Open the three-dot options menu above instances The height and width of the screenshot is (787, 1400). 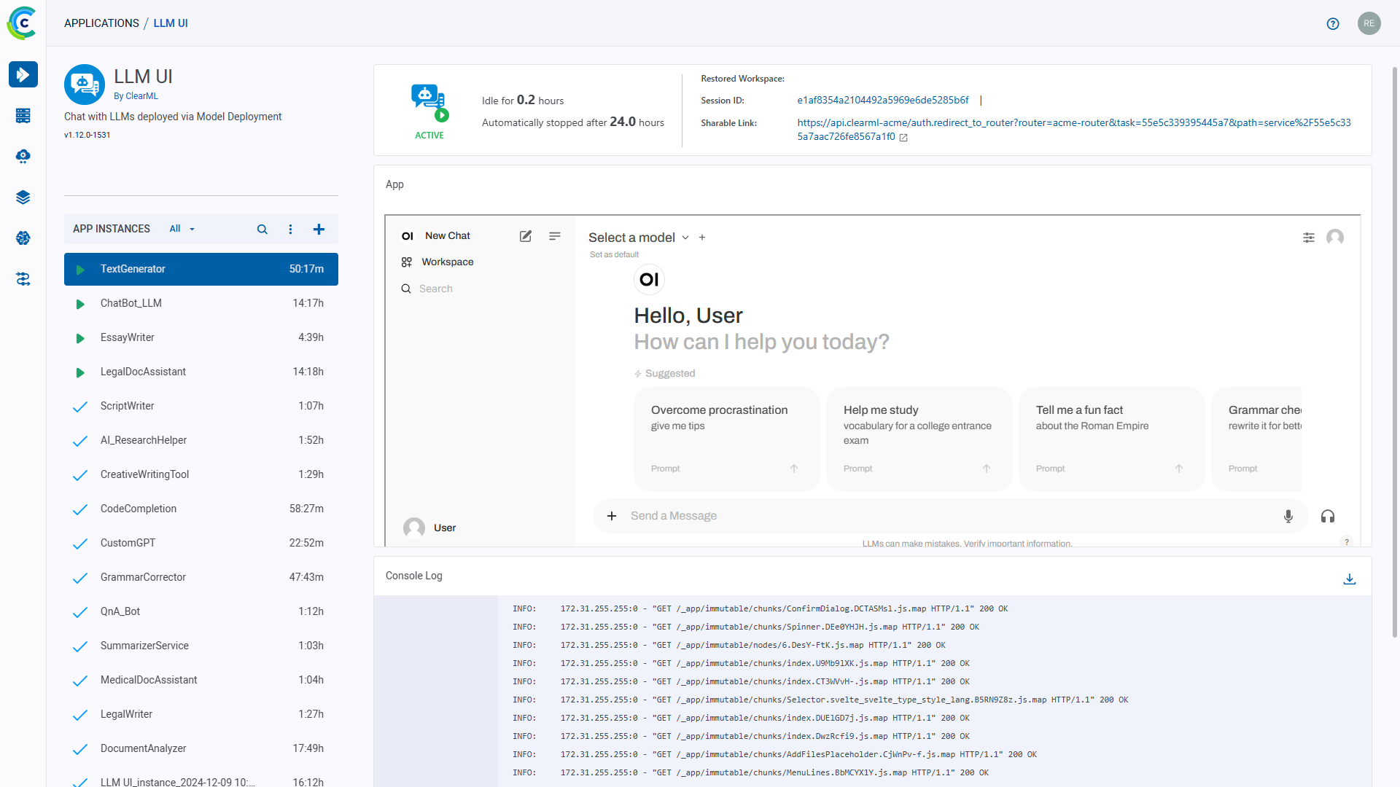tap(290, 229)
